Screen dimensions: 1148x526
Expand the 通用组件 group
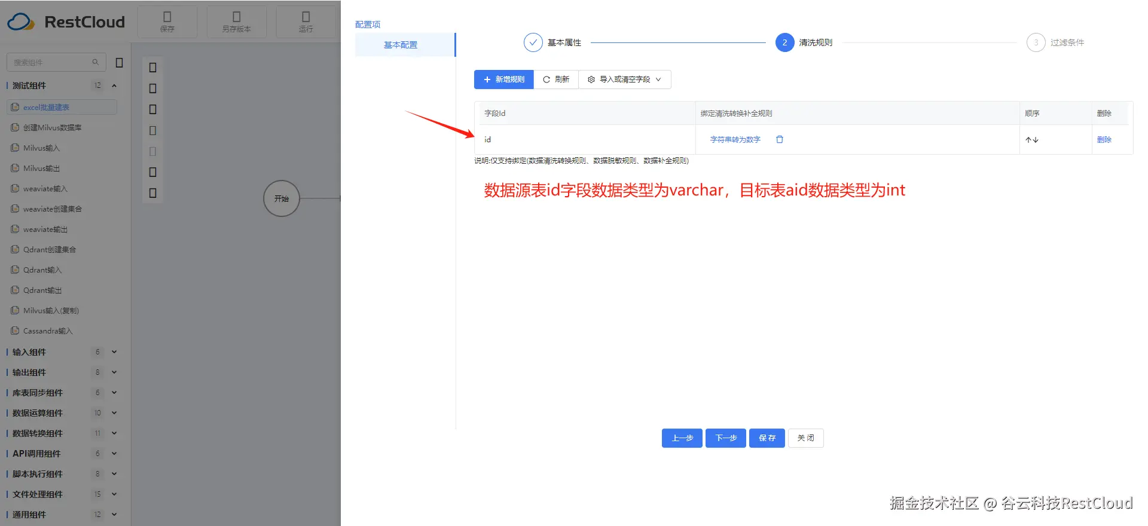click(114, 515)
